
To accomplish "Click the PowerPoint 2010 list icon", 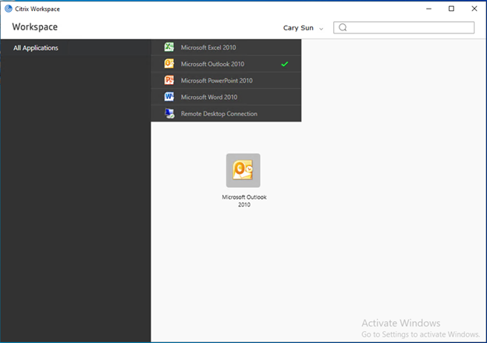I will pos(169,80).
